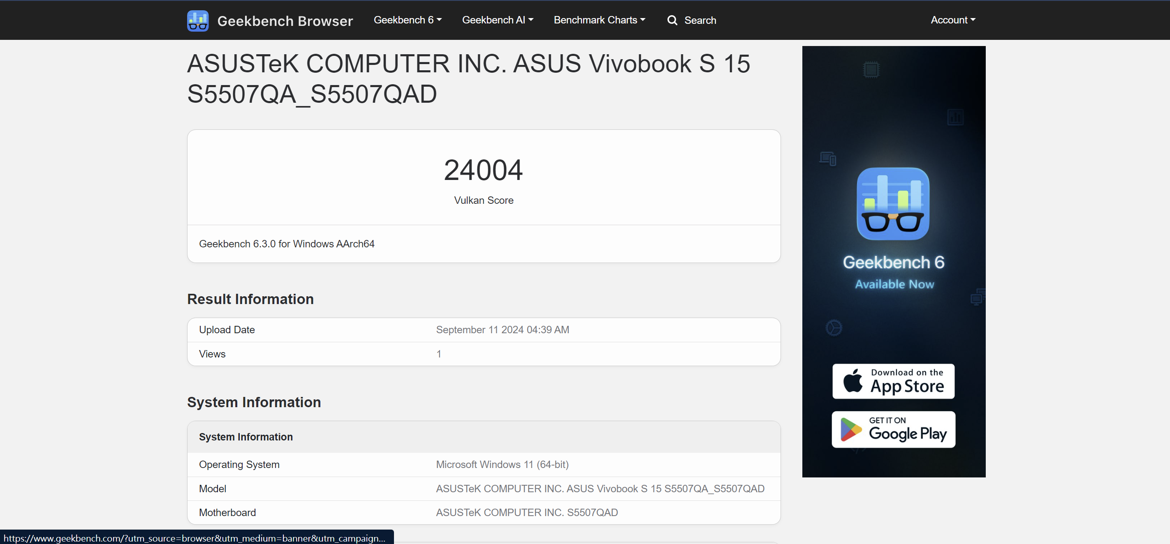
Task: Click the chip icon at top of ad banner
Action: click(x=871, y=70)
